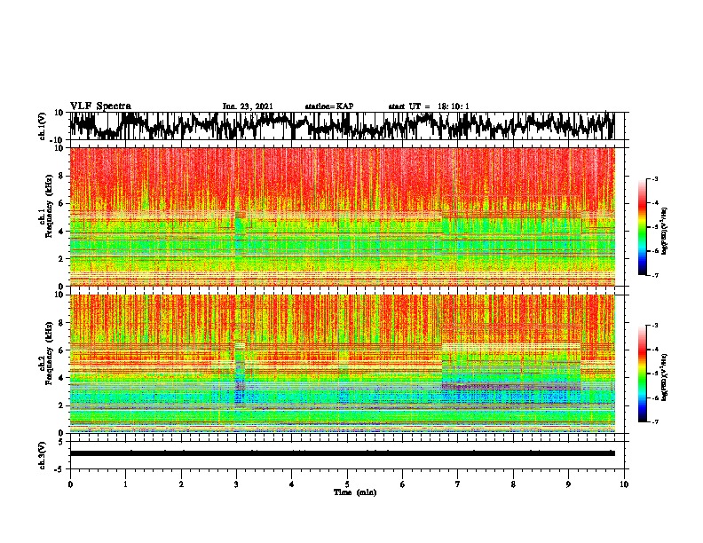Click the ch.1 frequency axis "8" tick label
This screenshot has height=543, width=703.
[x=61, y=176]
